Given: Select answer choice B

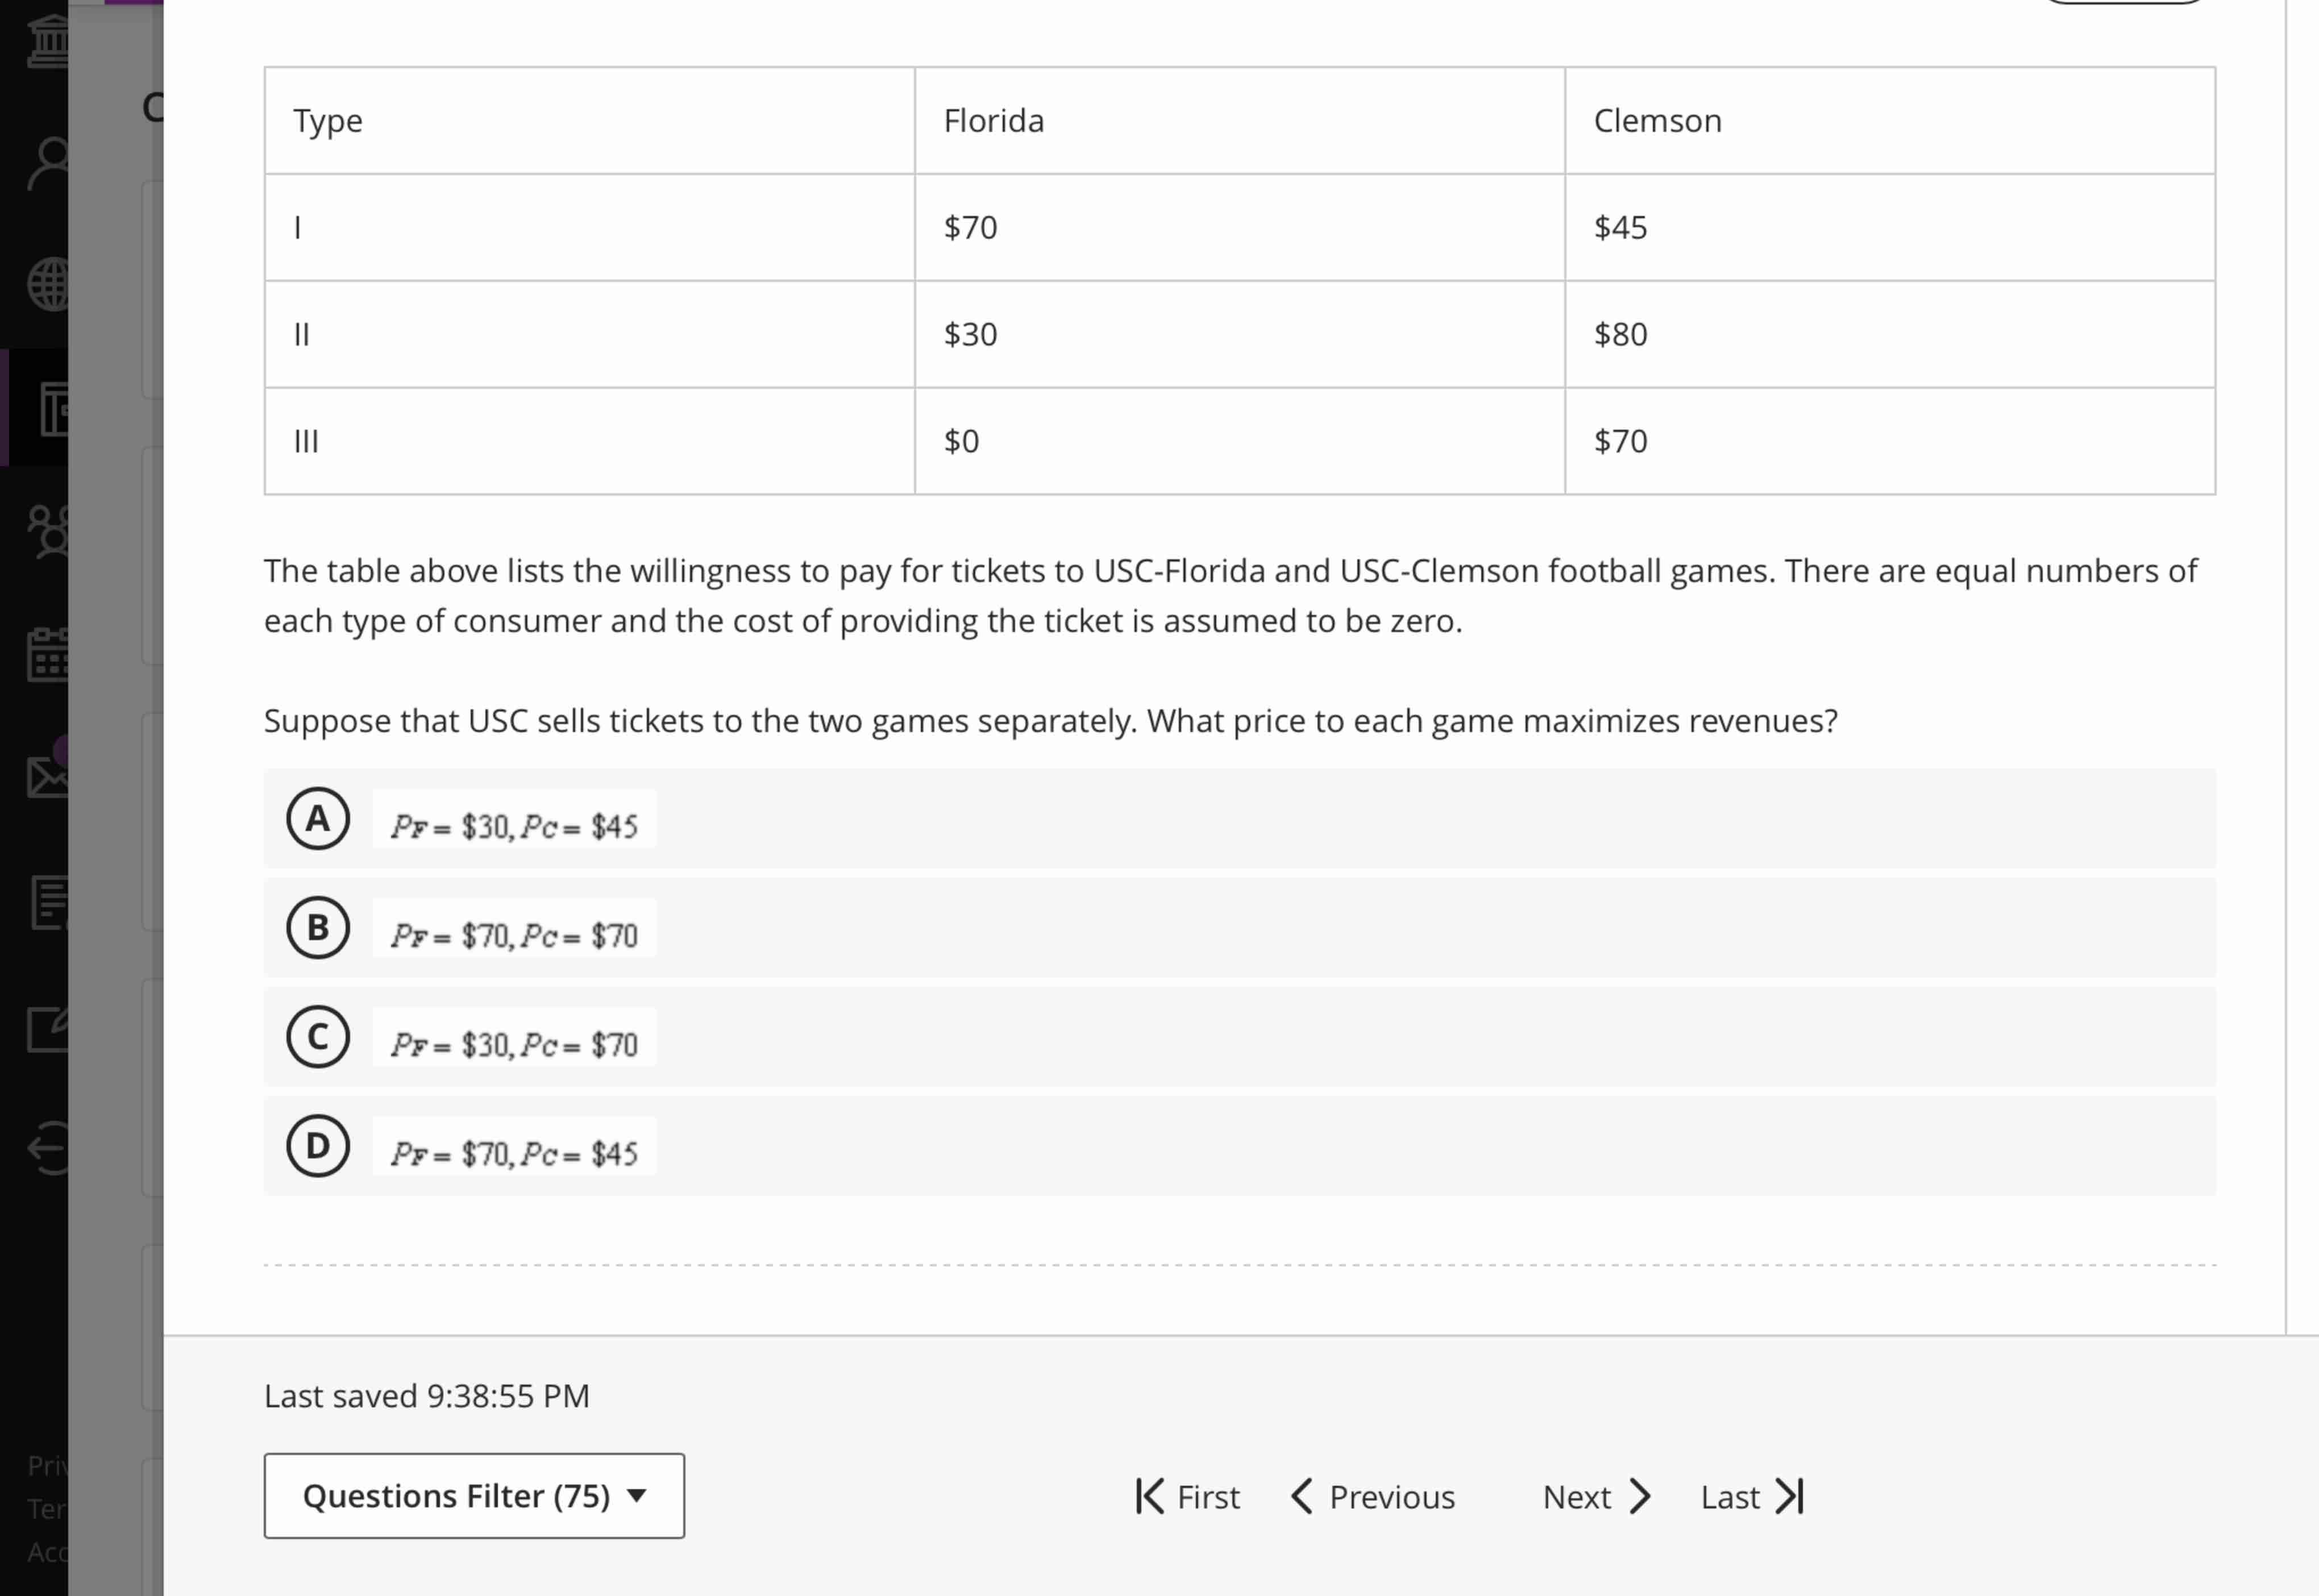Looking at the screenshot, I should [318, 929].
